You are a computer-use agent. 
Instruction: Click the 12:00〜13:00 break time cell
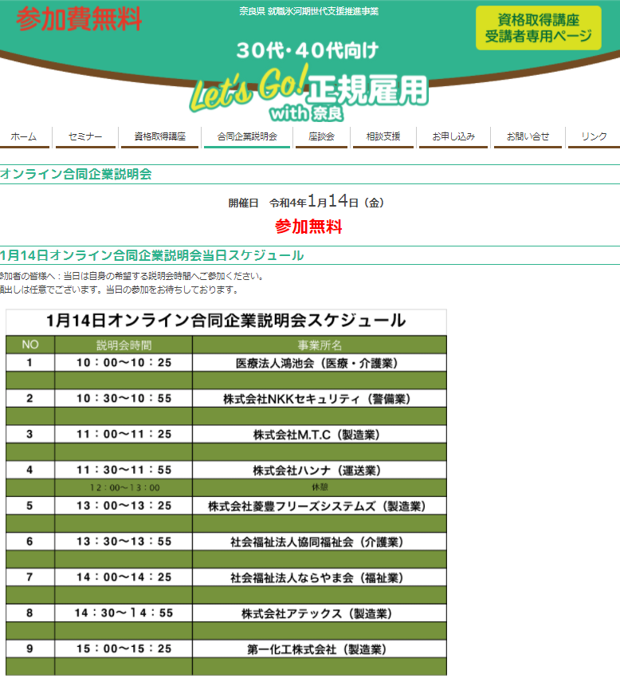[x=124, y=487]
